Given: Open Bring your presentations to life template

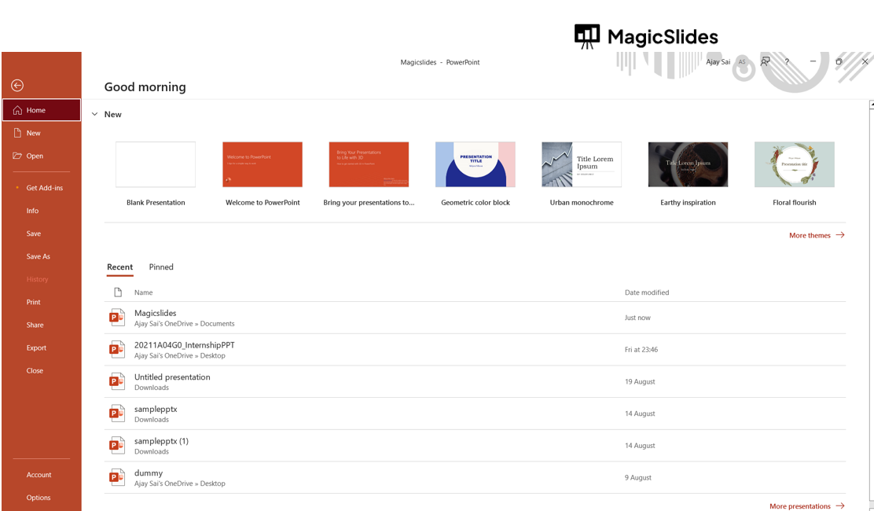Looking at the screenshot, I should point(369,164).
